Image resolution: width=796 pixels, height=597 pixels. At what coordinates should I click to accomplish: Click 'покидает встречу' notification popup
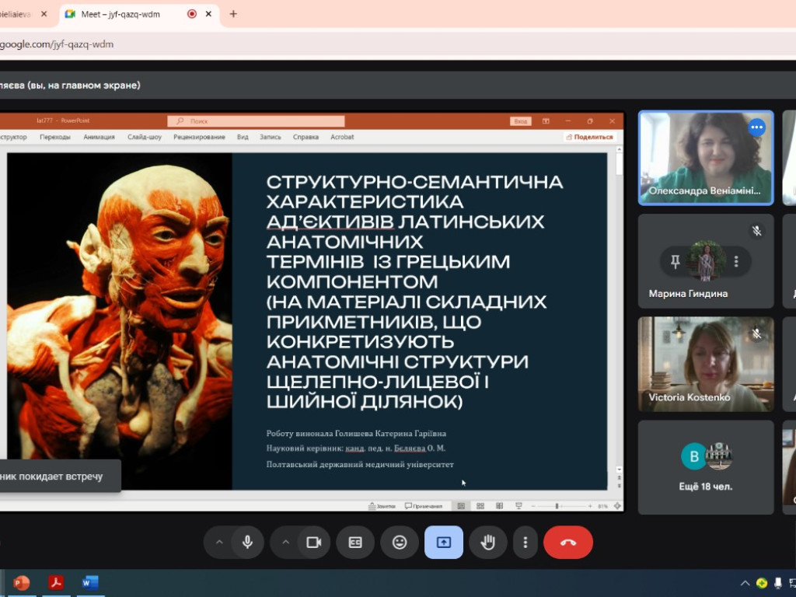[x=61, y=477]
